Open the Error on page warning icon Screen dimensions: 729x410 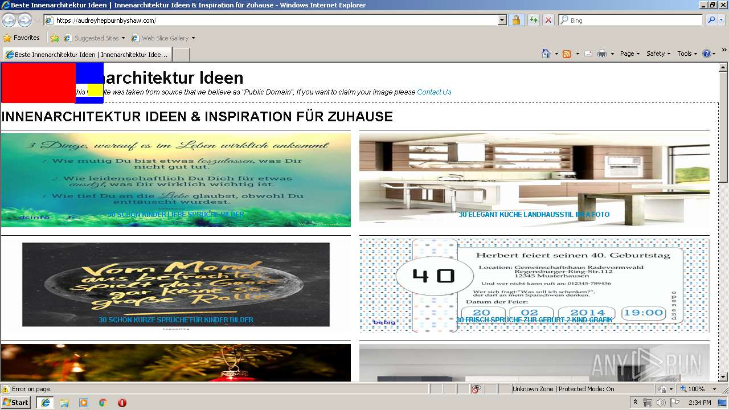(6, 389)
